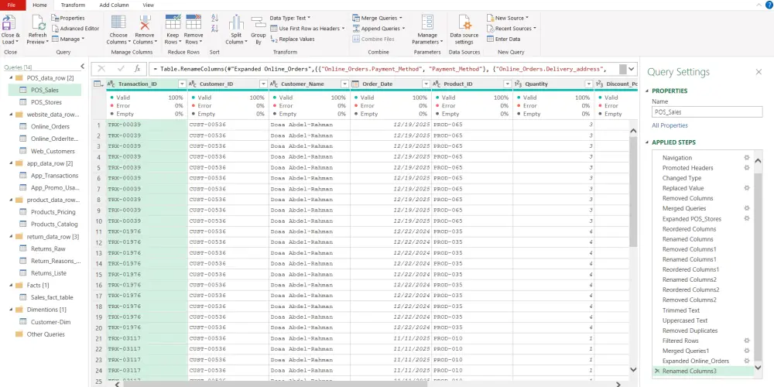Open the Quantity column filter dropdown

point(589,84)
